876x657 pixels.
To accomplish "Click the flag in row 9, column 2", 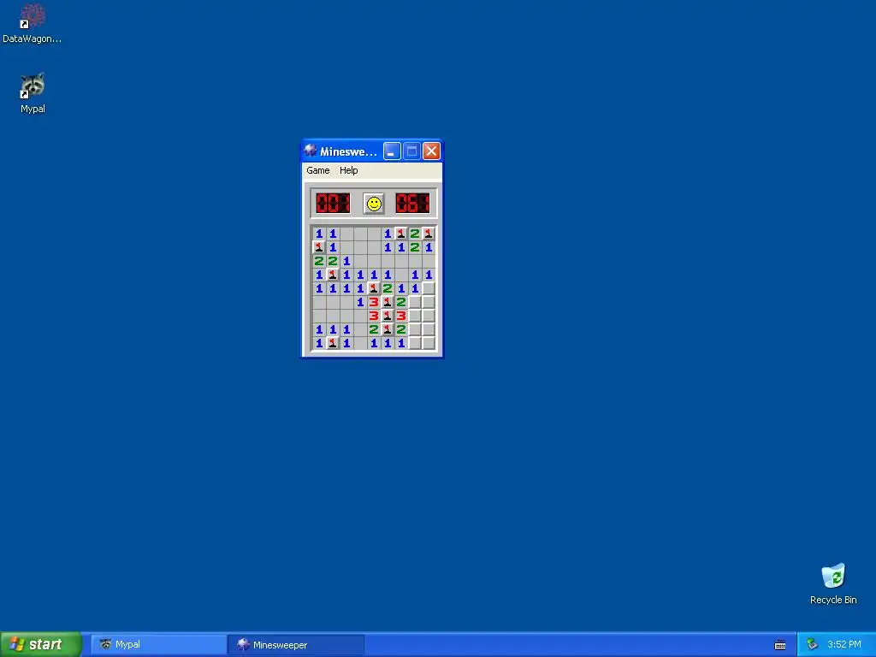I will click(x=333, y=343).
